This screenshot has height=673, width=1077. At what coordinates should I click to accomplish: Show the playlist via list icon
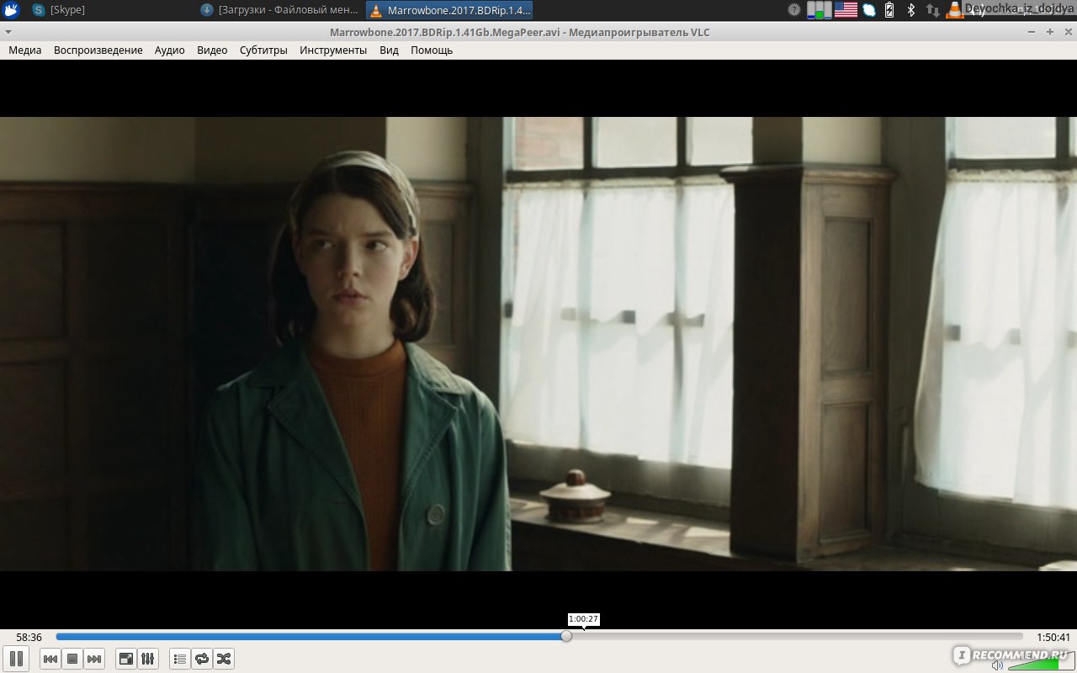point(180,659)
